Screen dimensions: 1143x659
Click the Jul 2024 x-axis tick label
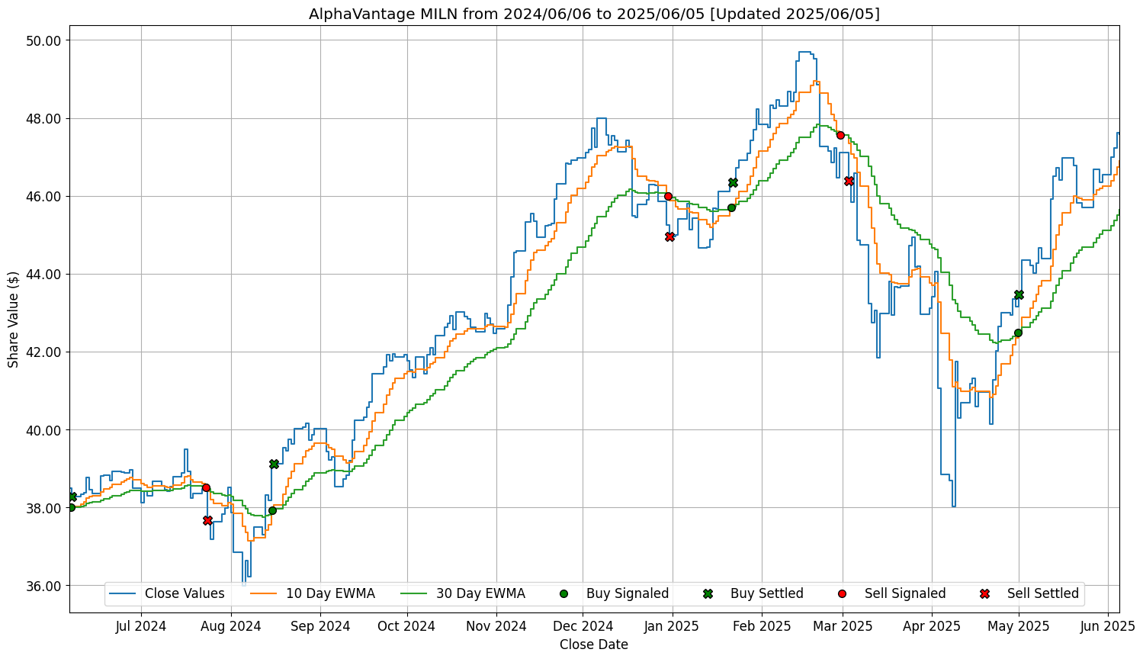141,626
